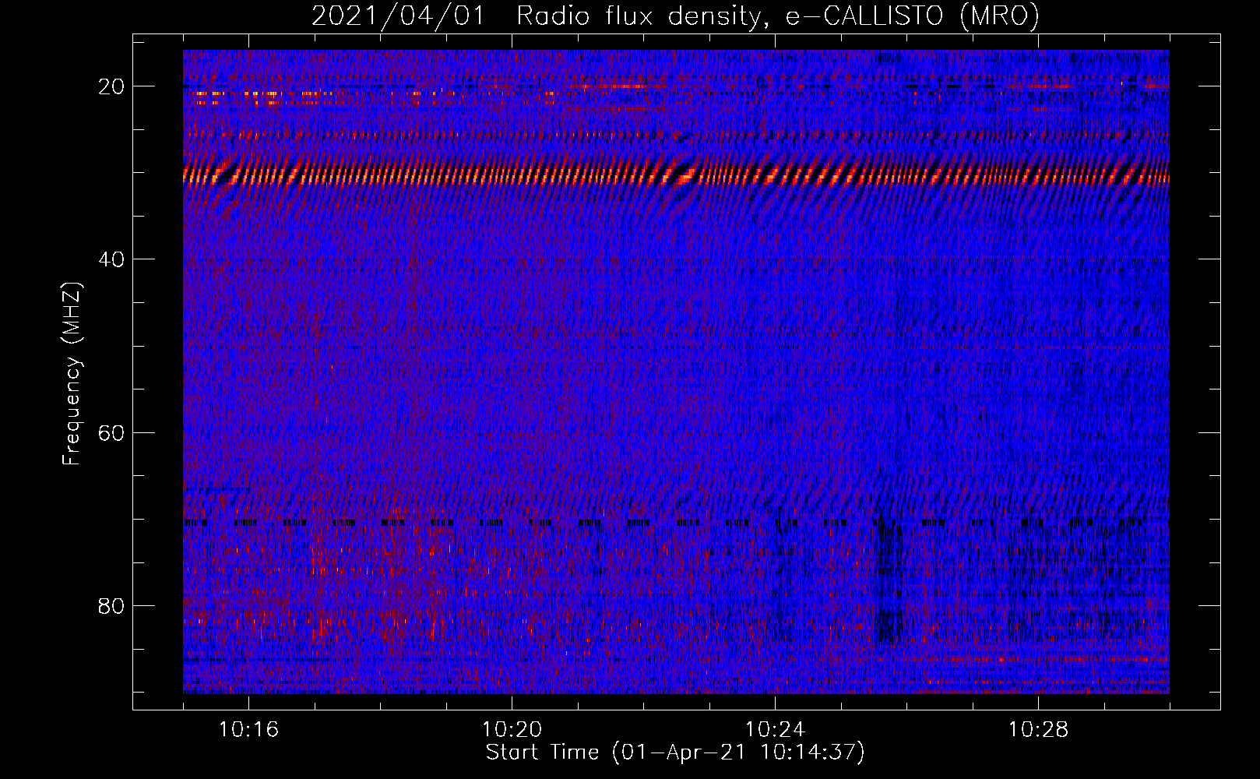This screenshot has height=779, width=1260.
Task: Select the 10:16 time tick label
Action: click(x=248, y=730)
